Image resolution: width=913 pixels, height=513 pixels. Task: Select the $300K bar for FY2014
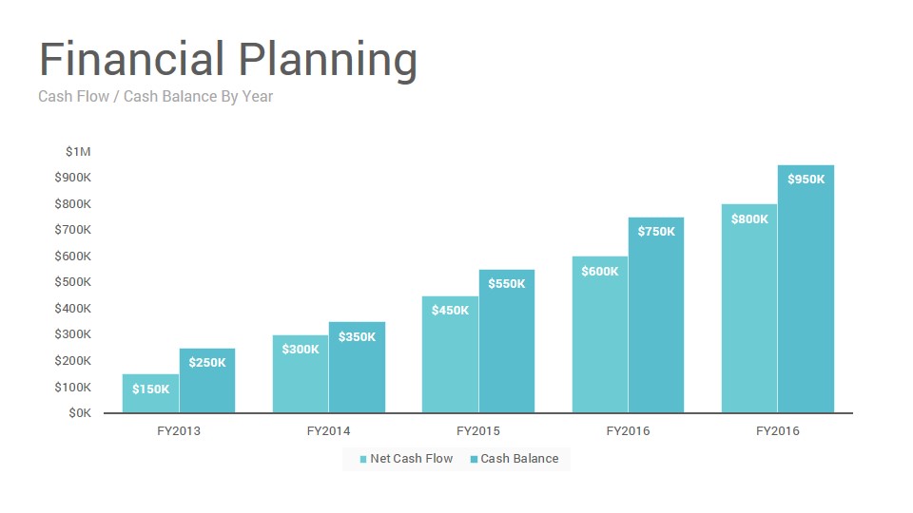click(301, 374)
